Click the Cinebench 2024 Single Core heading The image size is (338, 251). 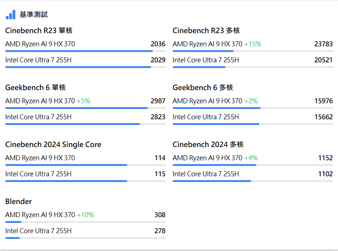[x=53, y=144]
